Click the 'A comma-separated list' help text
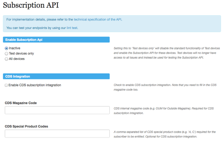224x145 pixels. pyautogui.click(x=165, y=134)
